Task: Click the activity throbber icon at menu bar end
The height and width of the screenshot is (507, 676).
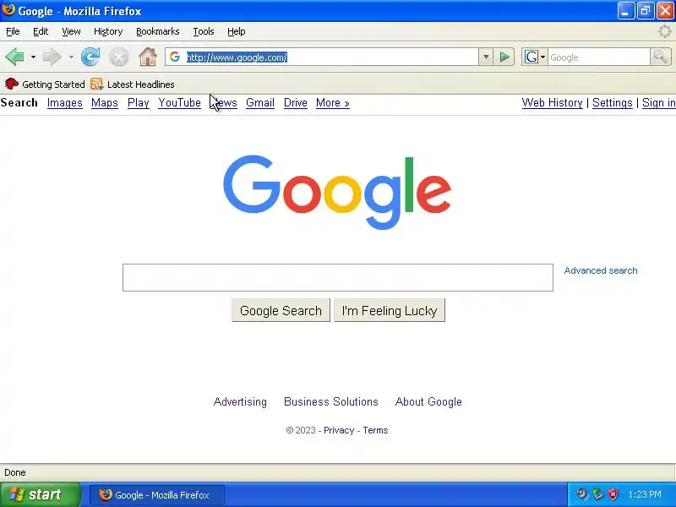Action: (x=665, y=31)
